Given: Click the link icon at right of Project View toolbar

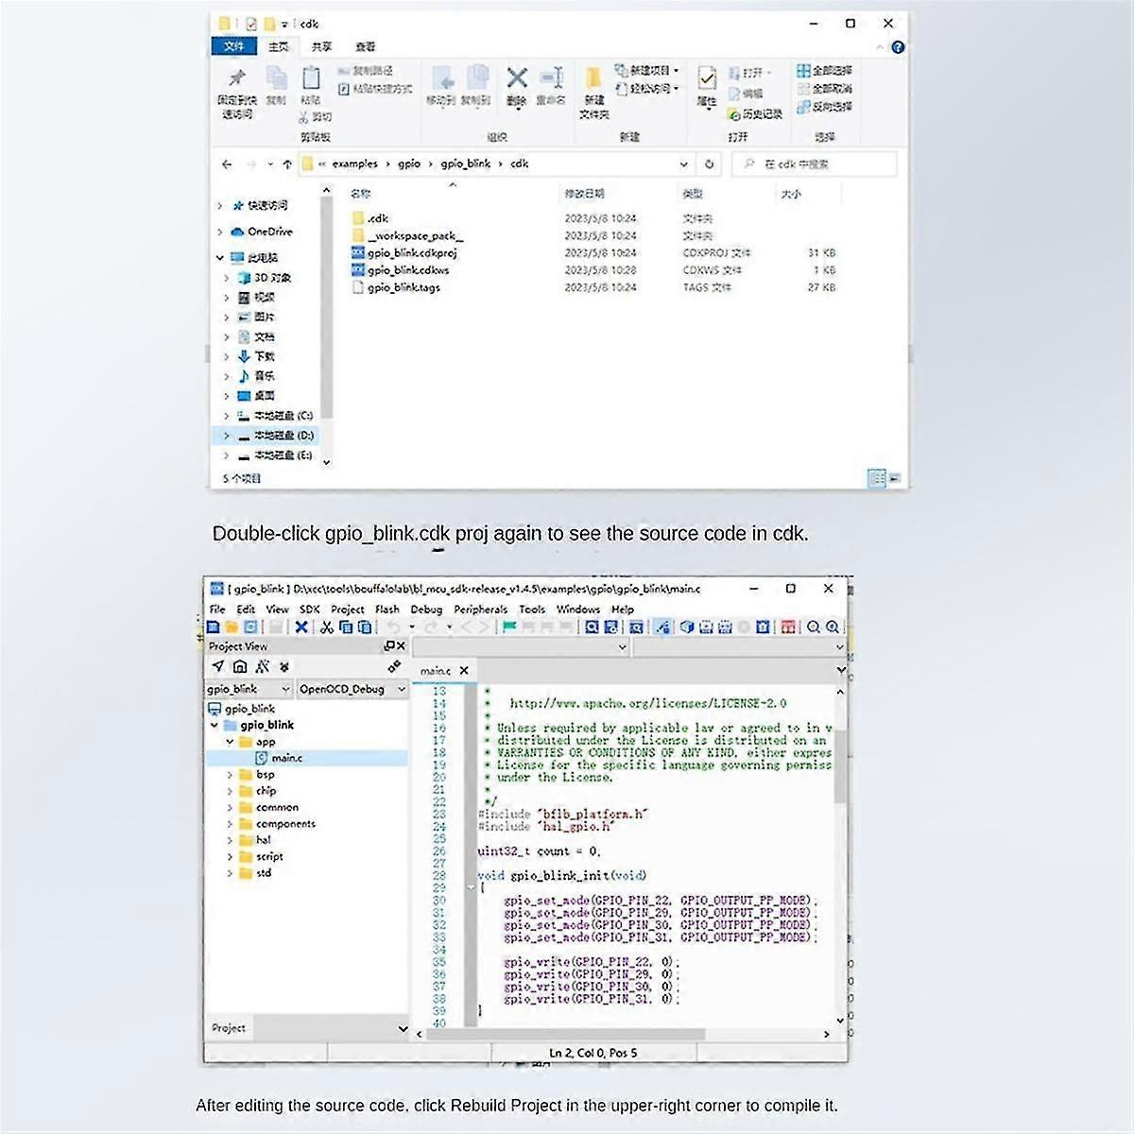Looking at the screenshot, I should [x=394, y=667].
